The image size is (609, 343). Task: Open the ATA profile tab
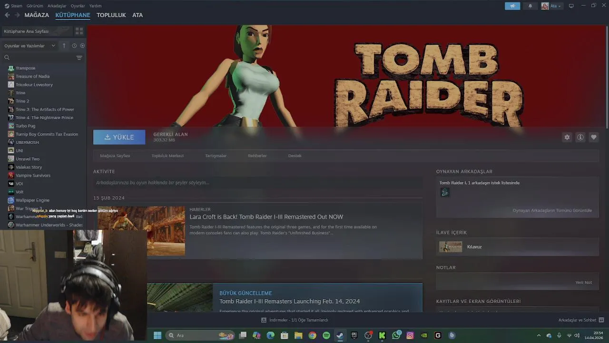[138, 15]
